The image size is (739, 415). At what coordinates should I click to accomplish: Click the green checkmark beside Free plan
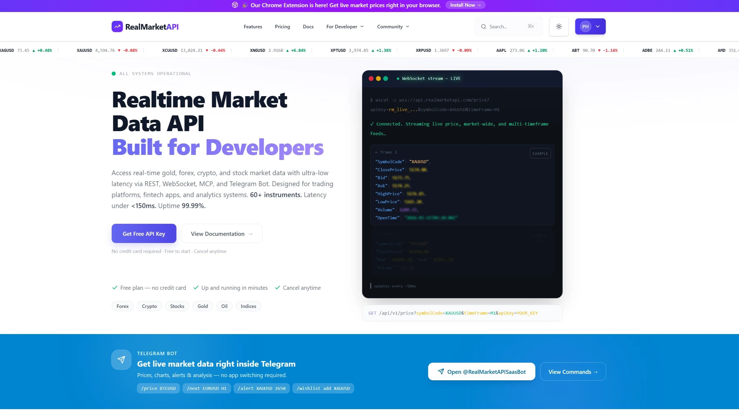click(x=115, y=287)
